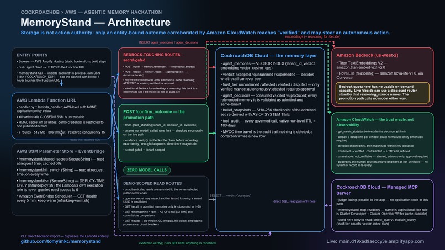Select "CockroachDB Cloud — the memory layer" heading
This screenshot has width=445, height=250.
pos(269,56)
